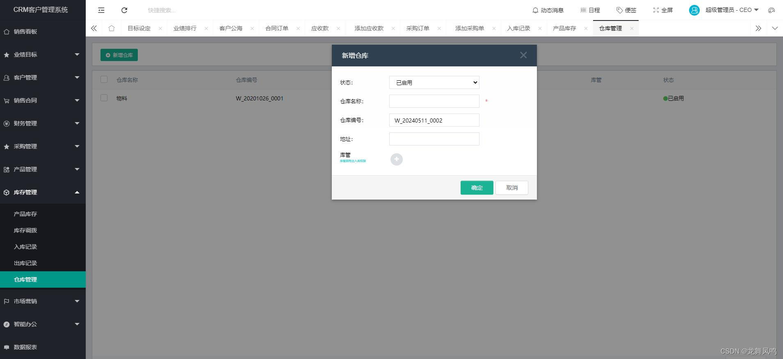Viewport: 783px width, 359px height.
Task: Close the 应收款 tab
Action: point(338,28)
